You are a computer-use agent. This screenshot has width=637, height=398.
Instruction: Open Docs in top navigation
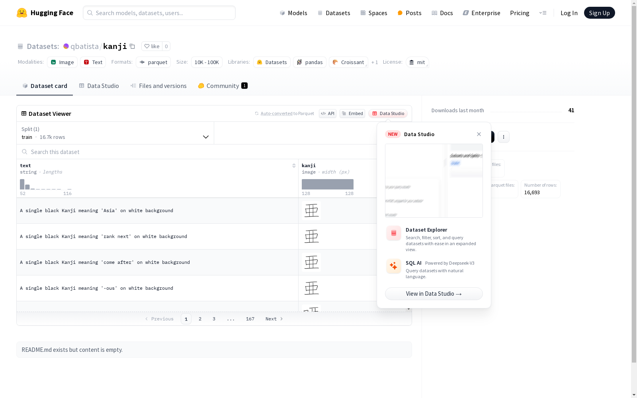pyautogui.click(x=442, y=13)
